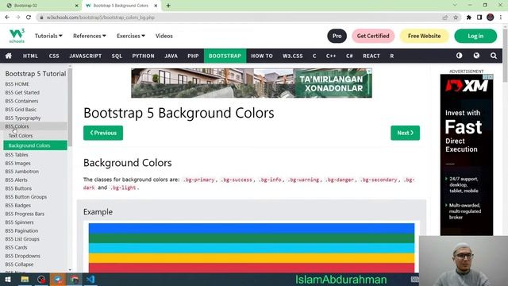508x286 pixels.
Task: Bookmark page with star icon
Action: tap(456, 17)
